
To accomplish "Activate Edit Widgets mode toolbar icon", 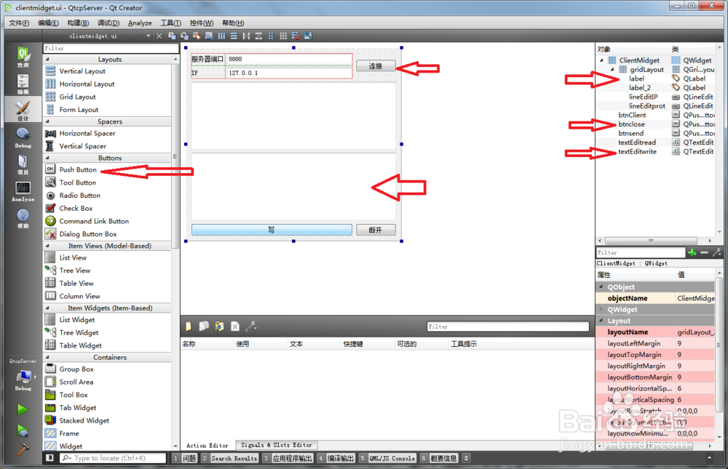I will coord(173,36).
